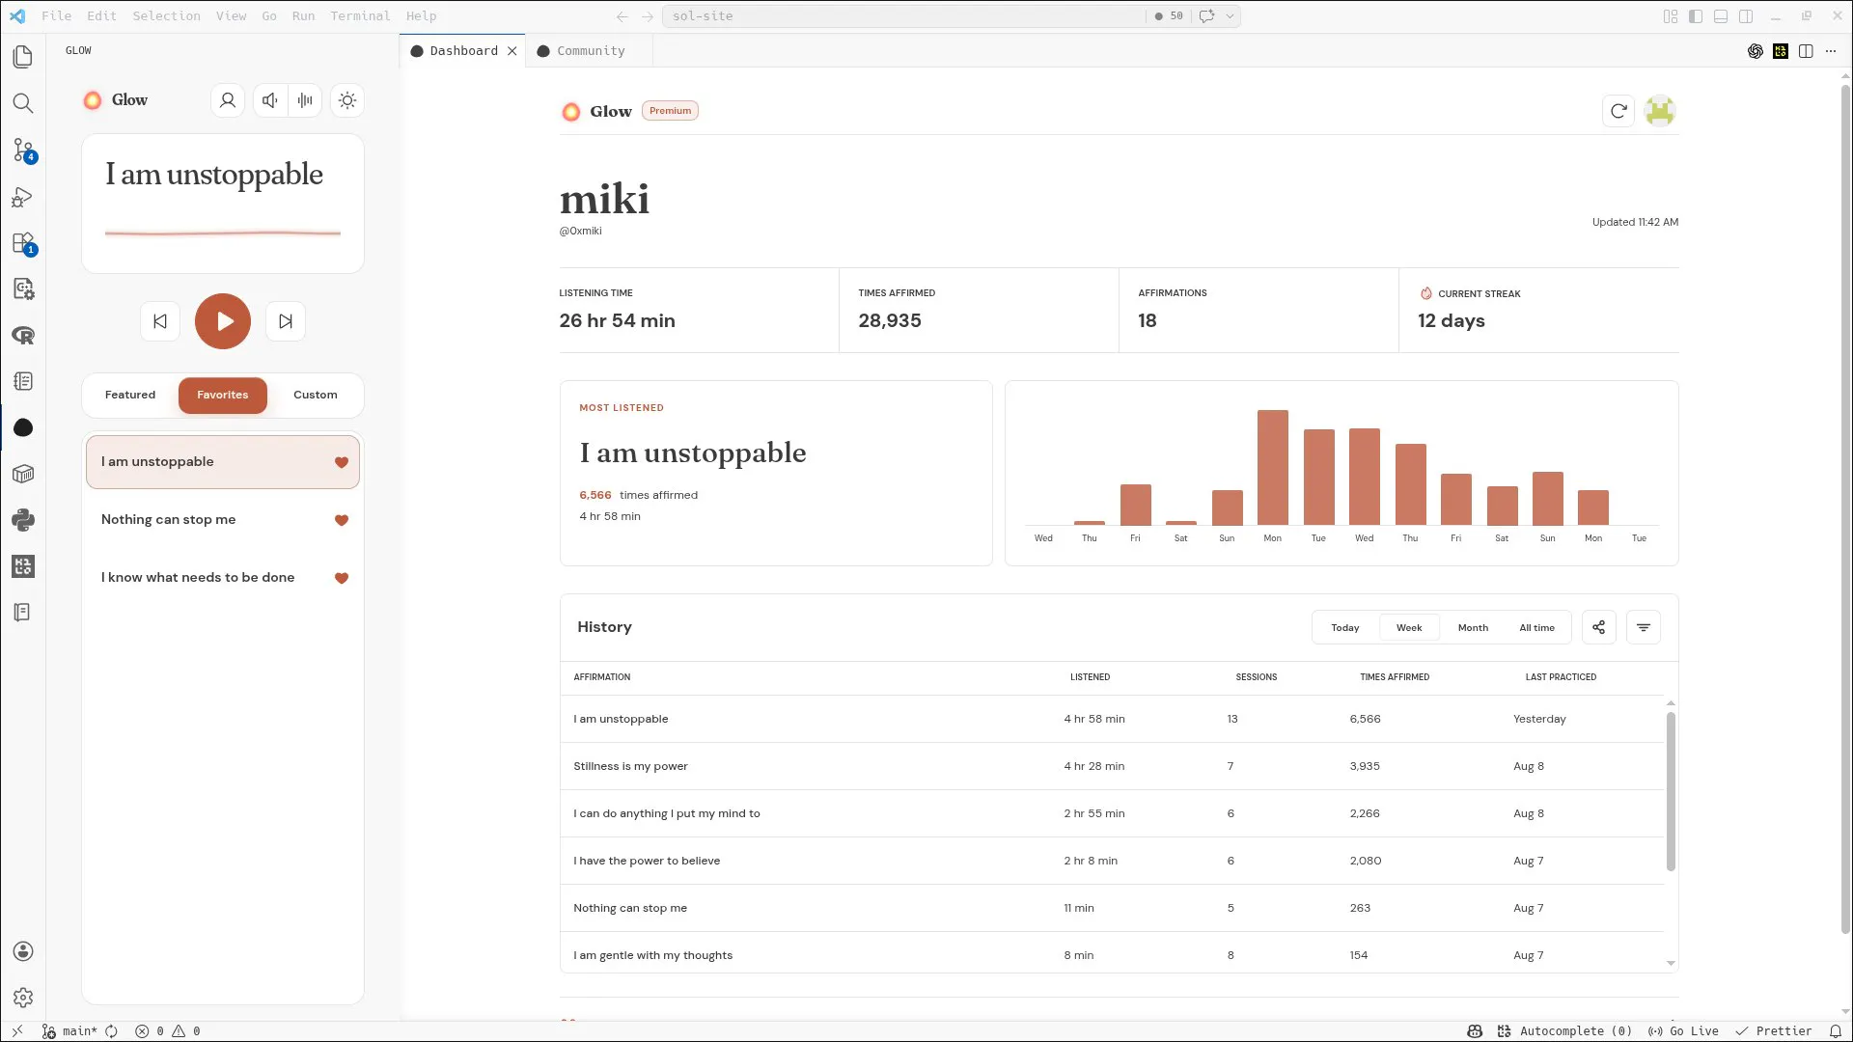
Task: Expand the chat dropdown arrow in title bar
Action: [1230, 15]
